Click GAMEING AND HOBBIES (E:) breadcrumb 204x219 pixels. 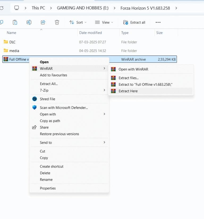click(83, 8)
